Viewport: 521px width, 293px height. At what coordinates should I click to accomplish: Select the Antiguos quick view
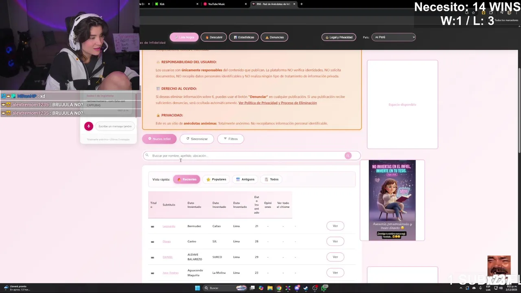(245, 179)
